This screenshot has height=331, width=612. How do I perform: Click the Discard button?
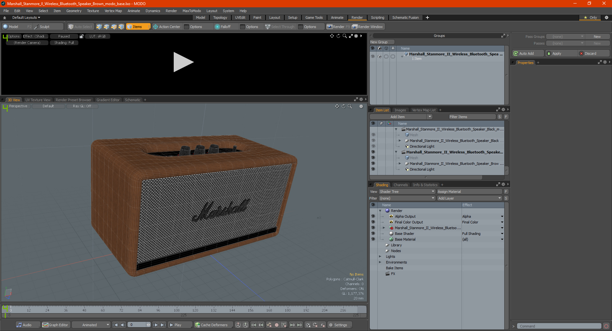tap(593, 53)
